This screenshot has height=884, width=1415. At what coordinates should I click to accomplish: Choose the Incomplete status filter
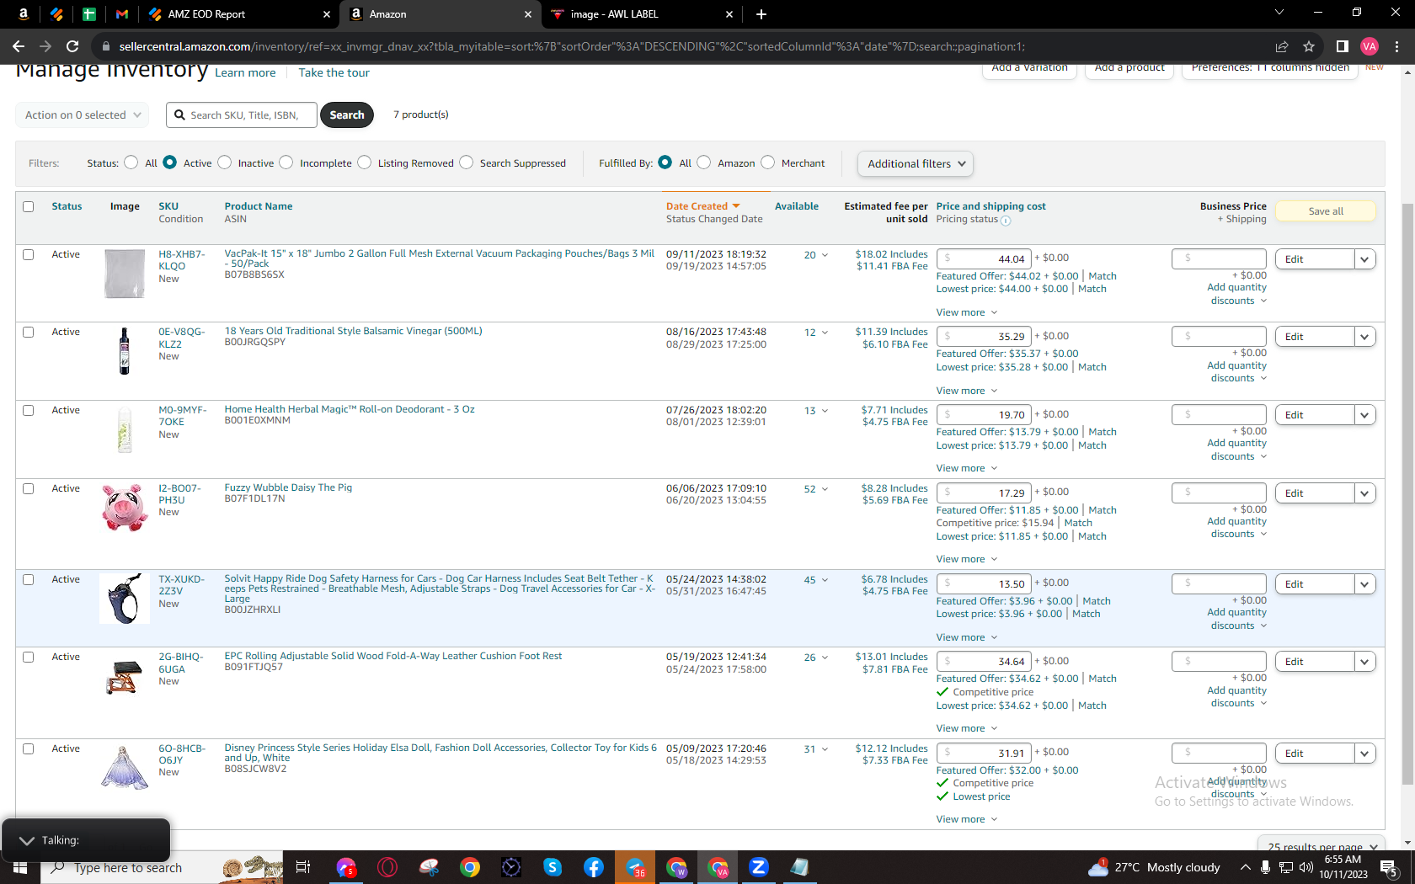pos(286,162)
